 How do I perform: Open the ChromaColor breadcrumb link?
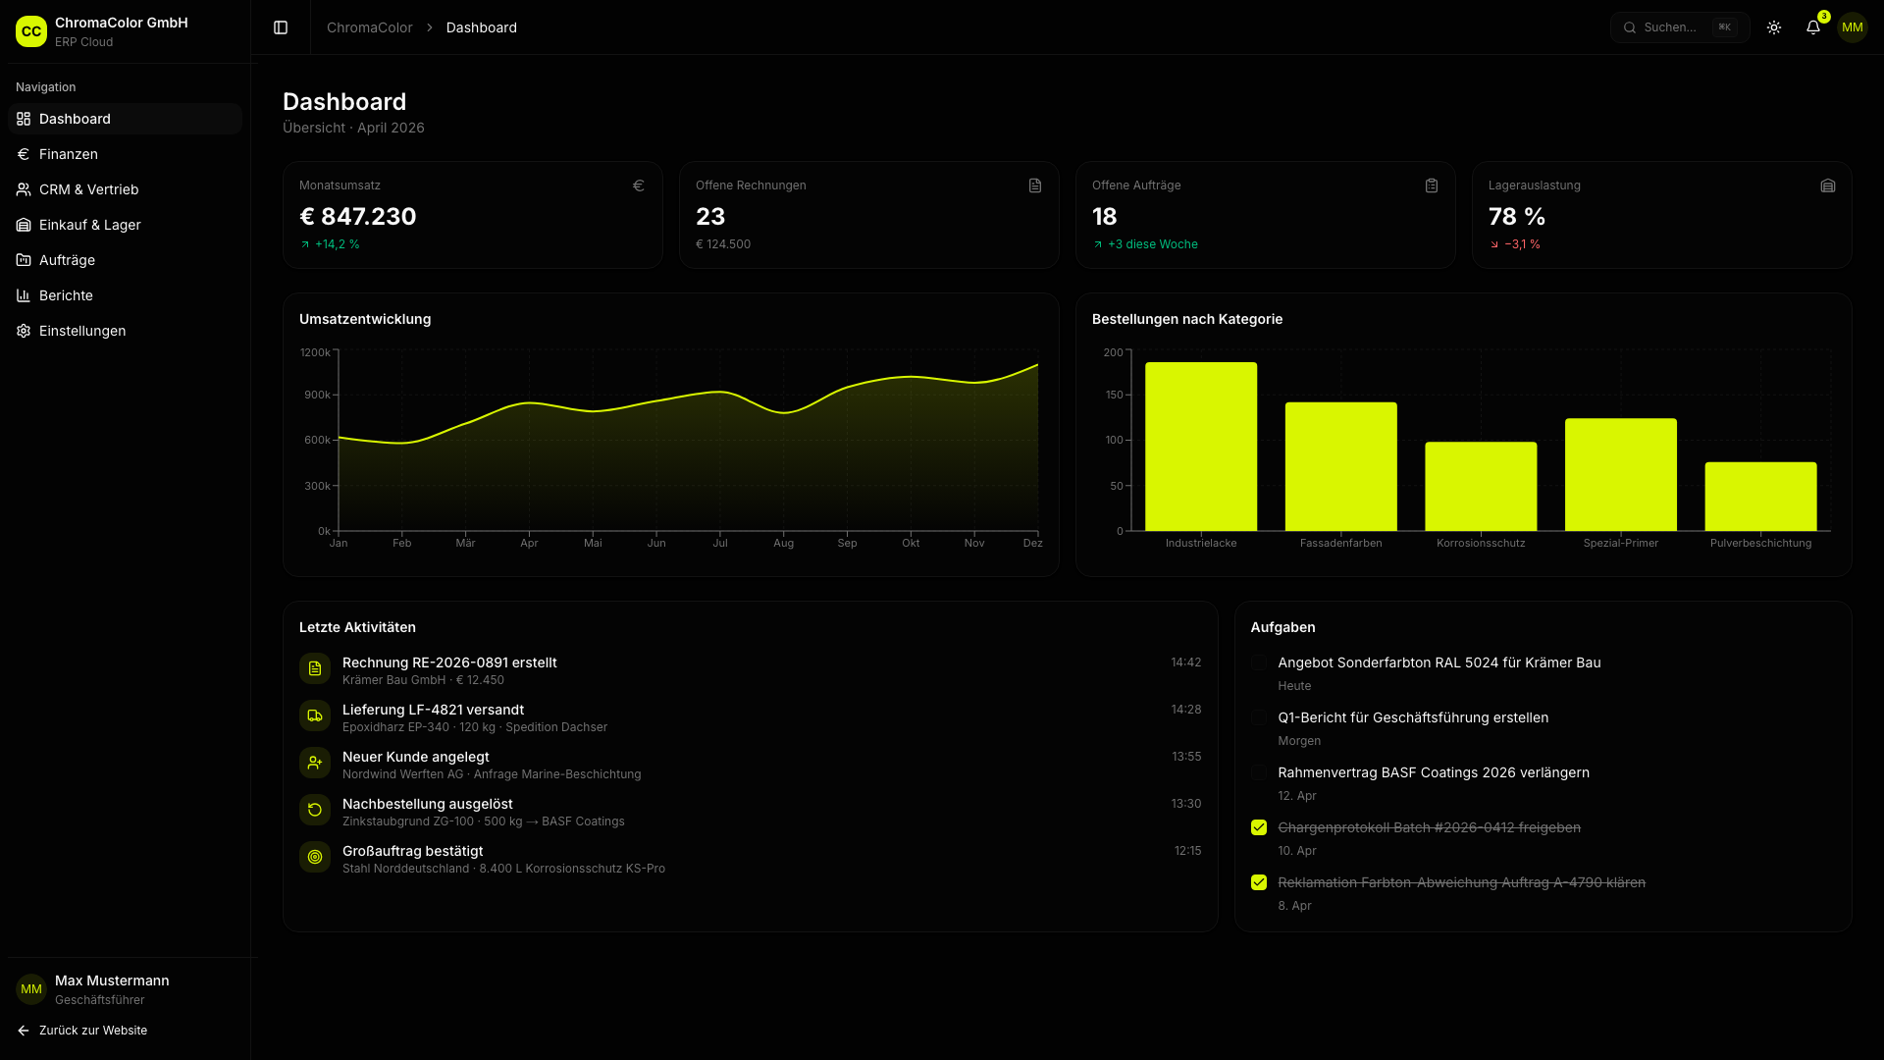click(369, 27)
